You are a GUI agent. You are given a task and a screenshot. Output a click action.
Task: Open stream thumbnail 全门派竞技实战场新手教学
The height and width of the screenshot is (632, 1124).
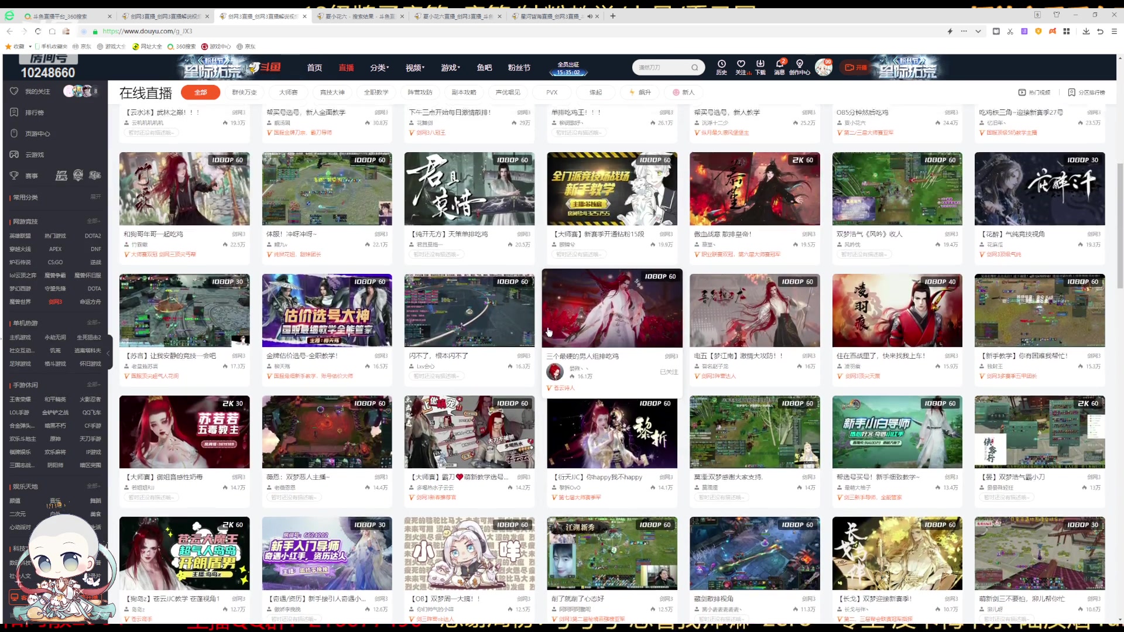(612, 188)
